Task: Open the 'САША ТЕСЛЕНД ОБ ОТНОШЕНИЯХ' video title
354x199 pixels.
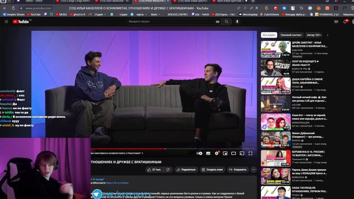Action: pos(309,189)
